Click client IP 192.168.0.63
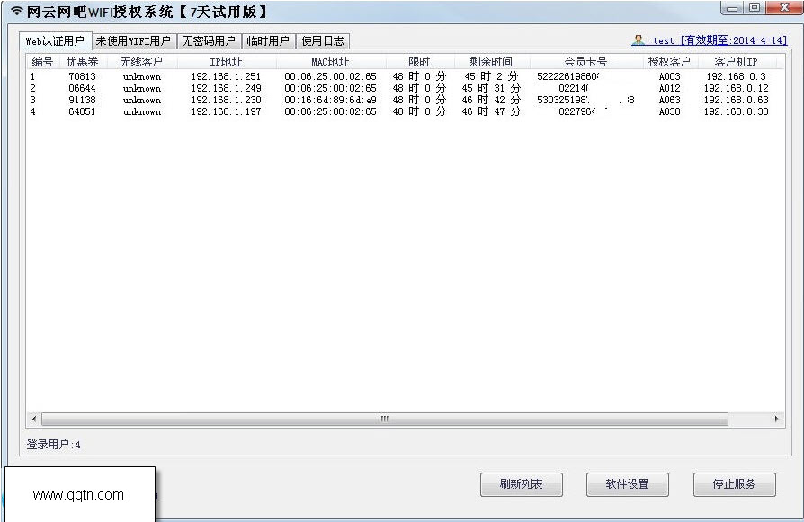Image resolution: width=804 pixels, height=522 pixels. (x=737, y=100)
